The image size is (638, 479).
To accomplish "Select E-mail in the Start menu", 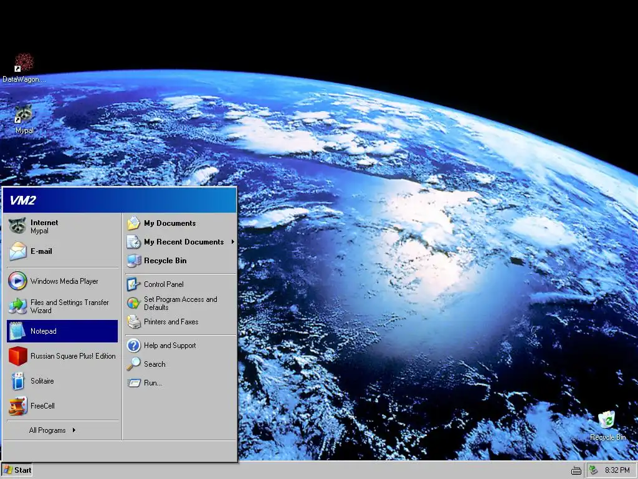I will [x=62, y=251].
